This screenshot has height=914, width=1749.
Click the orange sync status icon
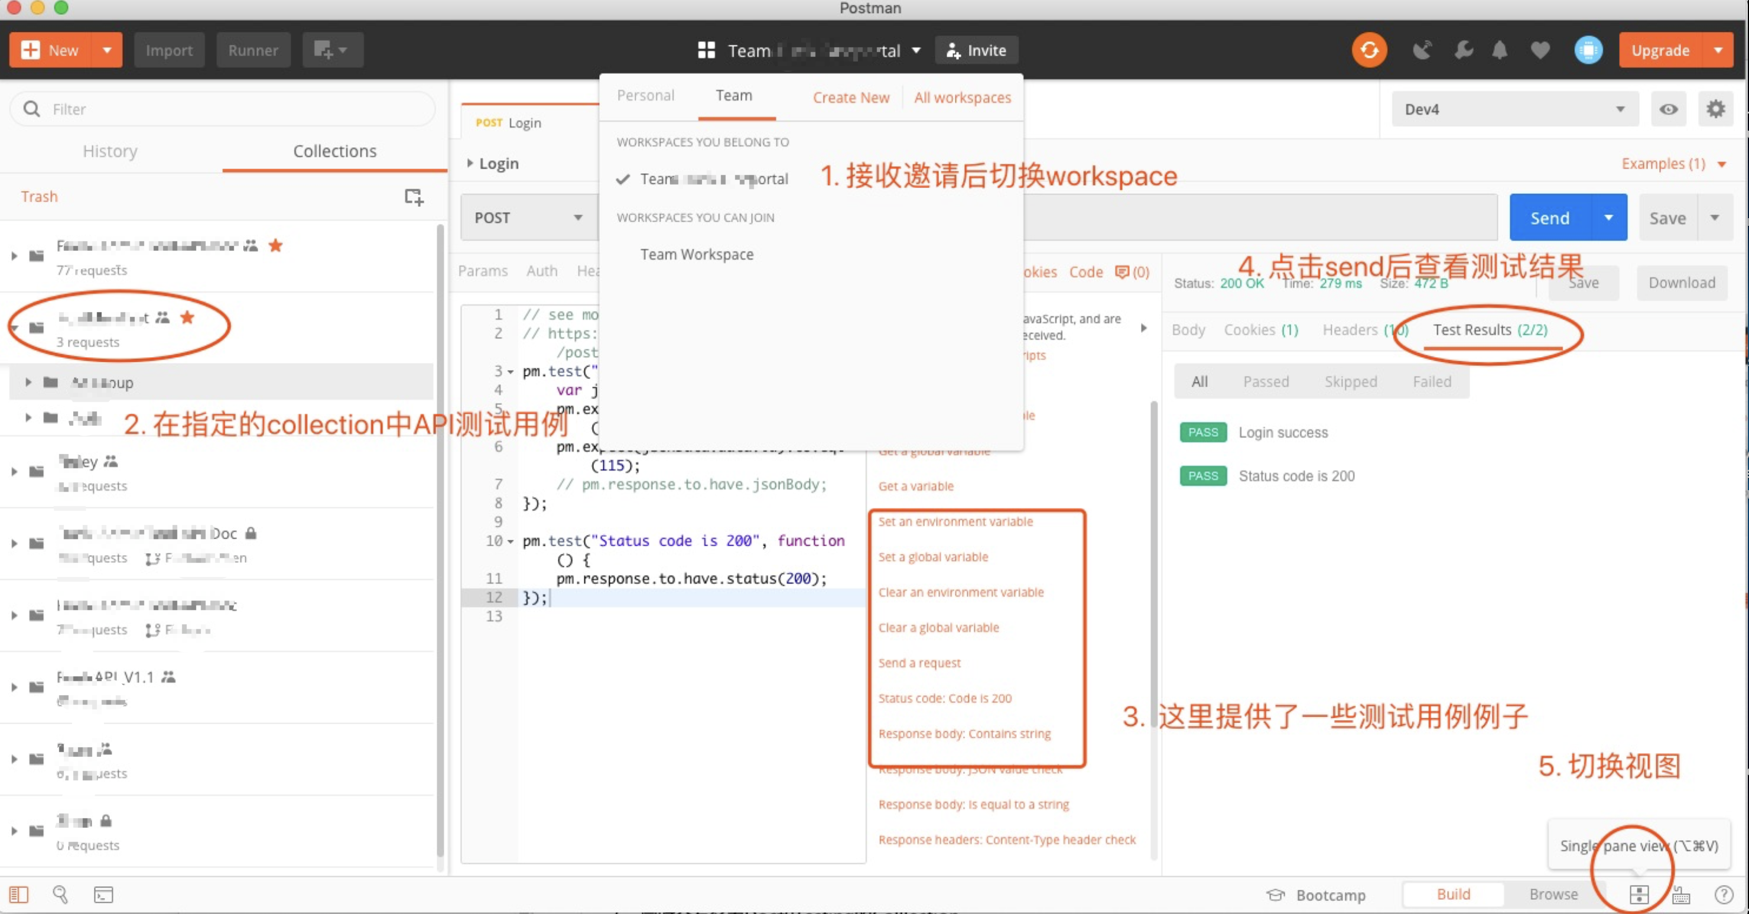pyautogui.click(x=1369, y=50)
